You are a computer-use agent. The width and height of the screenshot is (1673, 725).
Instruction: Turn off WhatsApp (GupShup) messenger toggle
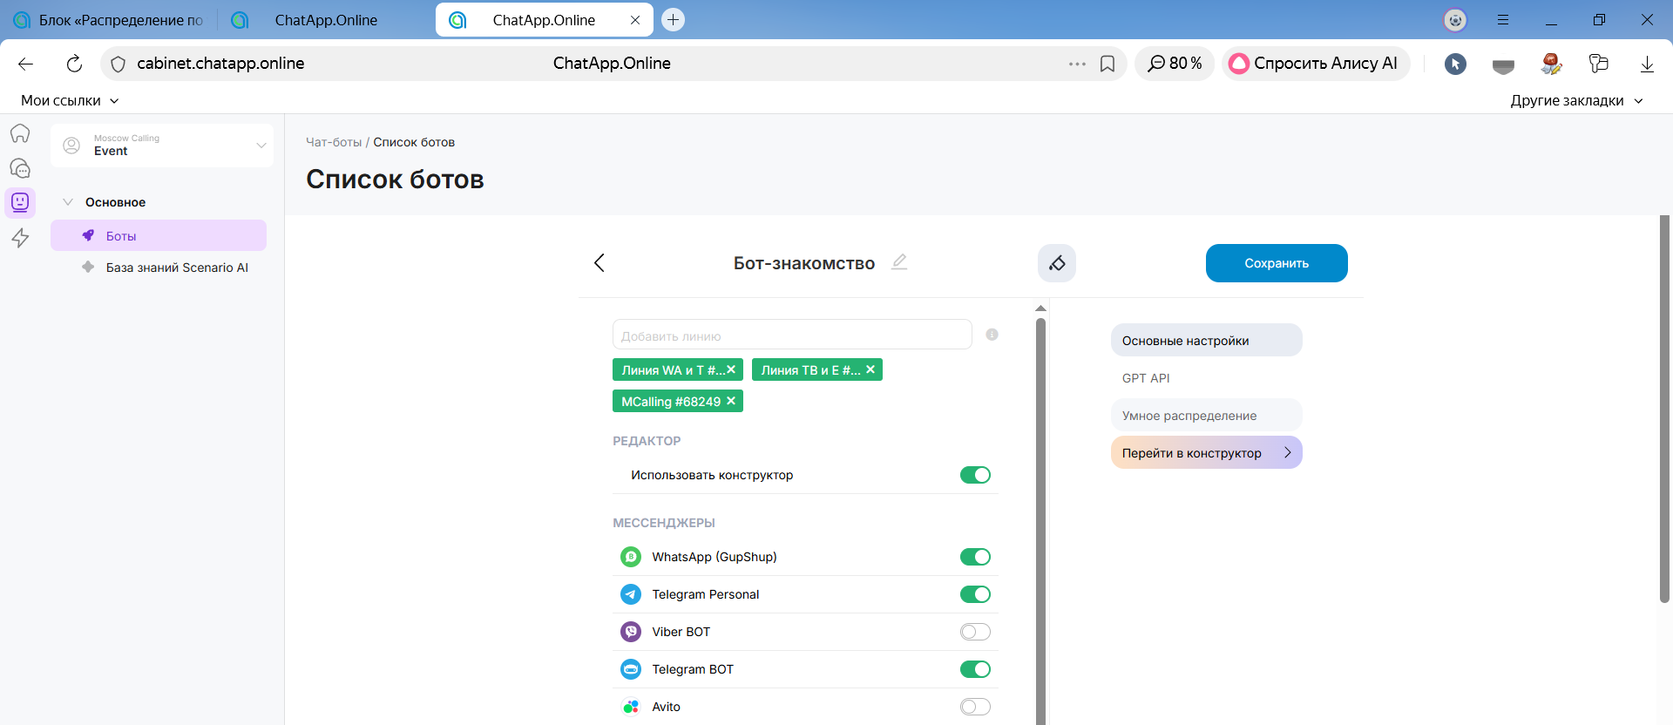(975, 557)
